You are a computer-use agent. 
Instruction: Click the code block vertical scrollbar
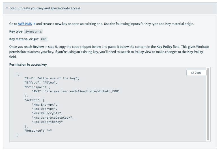[208, 104]
